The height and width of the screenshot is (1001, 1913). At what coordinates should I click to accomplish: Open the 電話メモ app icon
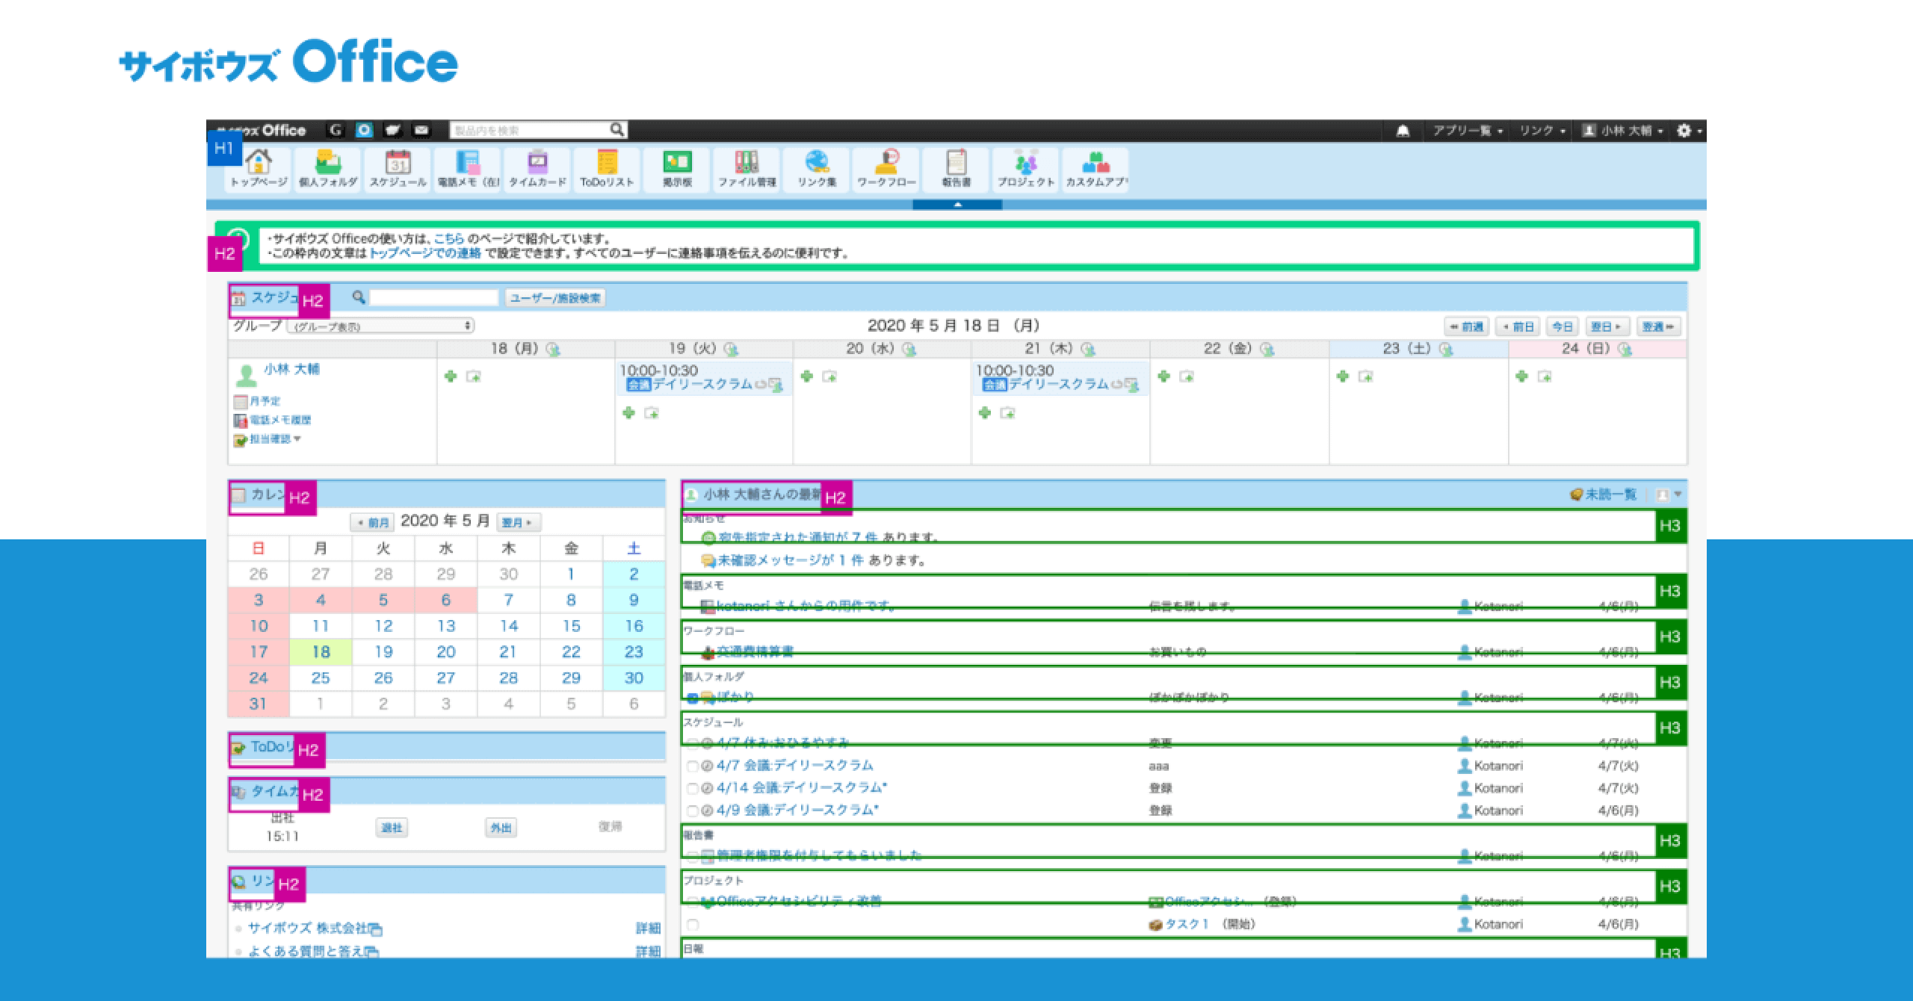pyautogui.click(x=468, y=169)
